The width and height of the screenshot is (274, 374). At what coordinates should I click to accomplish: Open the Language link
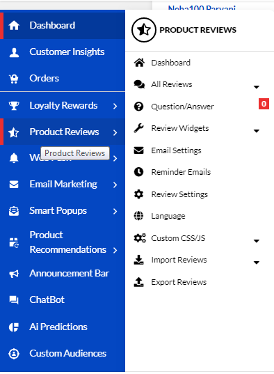pos(168,216)
